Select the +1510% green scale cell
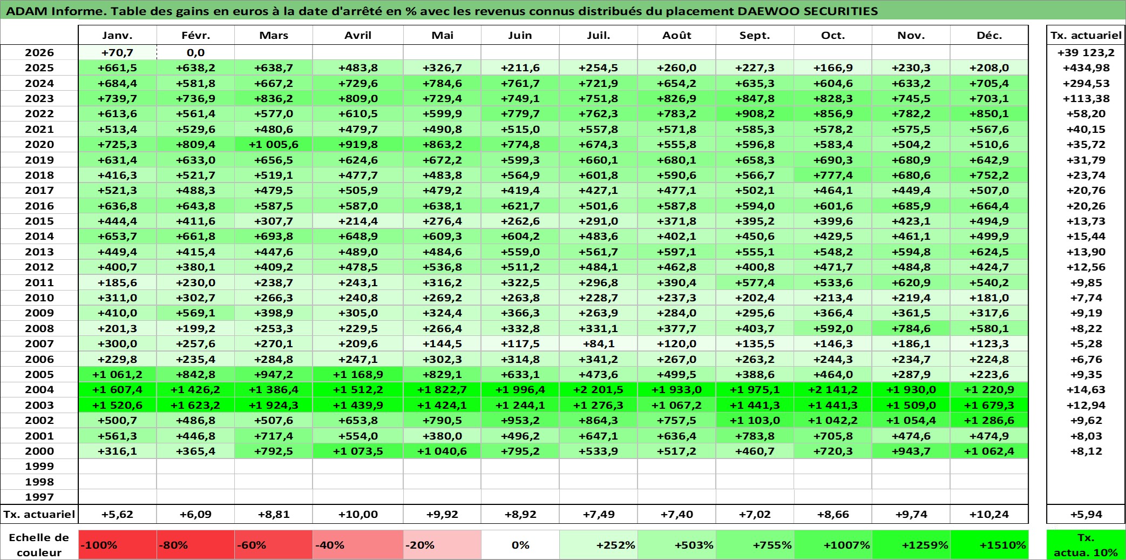This screenshot has height=560, width=1126. click(989, 545)
